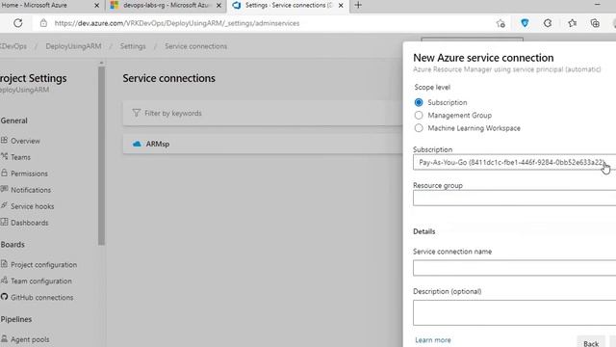
Task: Open Agent pools under Pipelines
Action: [30, 339]
